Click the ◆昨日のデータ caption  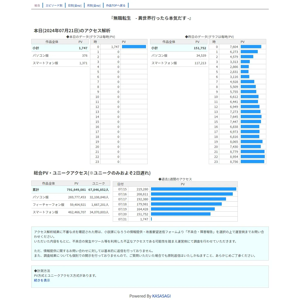(x=209, y=37)
